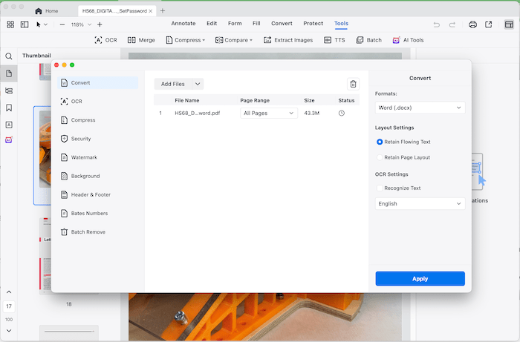Viewport: 520px width, 342px height.
Task: Select Security in the dialog sidebar
Action: pyautogui.click(x=80, y=139)
